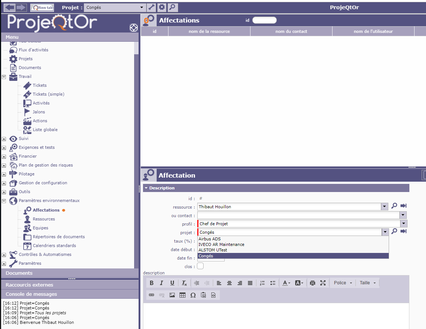Image resolution: width=426 pixels, height=329 pixels.
Task: Expand the Suivi menu group
Action: pyautogui.click(x=4, y=139)
